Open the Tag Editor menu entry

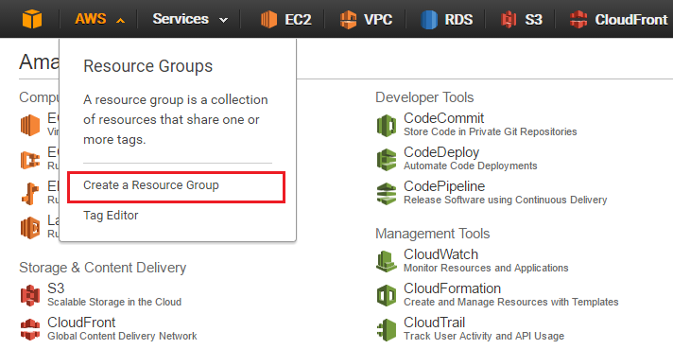(111, 215)
